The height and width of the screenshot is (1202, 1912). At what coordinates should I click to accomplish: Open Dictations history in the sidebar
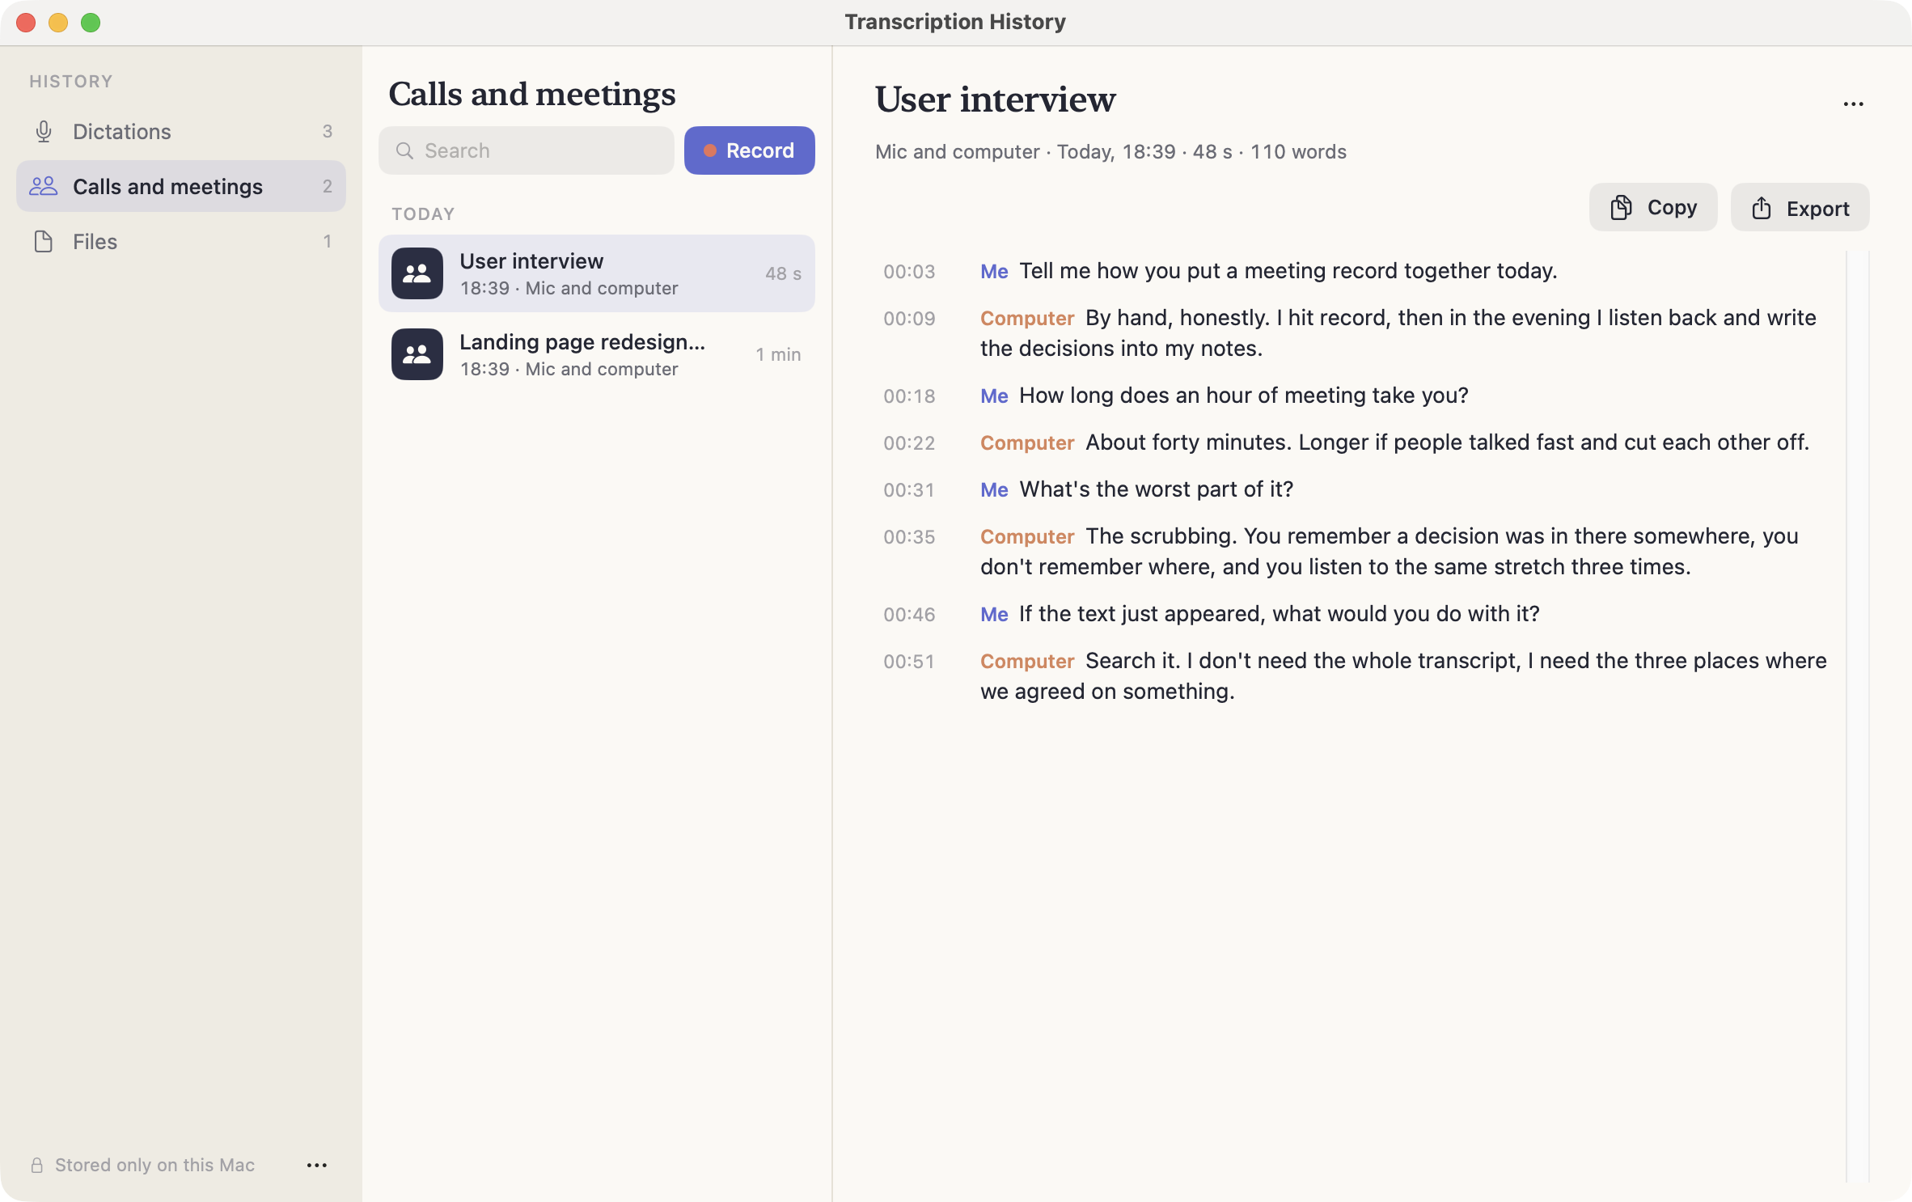tap(180, 131)
